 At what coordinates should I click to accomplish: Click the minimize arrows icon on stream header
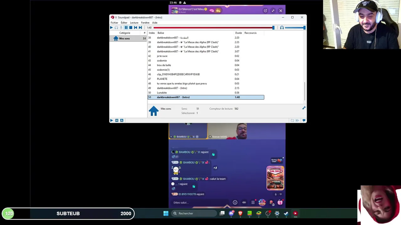[x=273, y=11]
